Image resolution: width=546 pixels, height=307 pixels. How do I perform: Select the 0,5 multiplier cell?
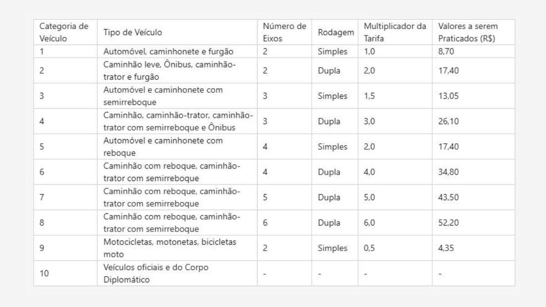369,248
